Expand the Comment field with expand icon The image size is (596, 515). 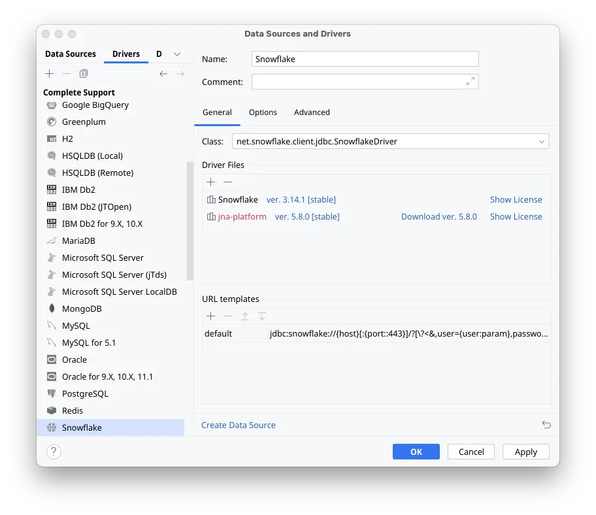pos(471,82)
